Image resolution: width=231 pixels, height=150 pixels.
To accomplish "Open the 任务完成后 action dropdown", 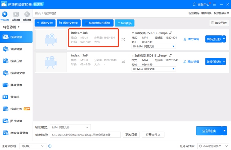I will point(213,146).
